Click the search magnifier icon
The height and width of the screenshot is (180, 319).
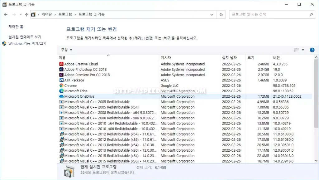point(311,14)
